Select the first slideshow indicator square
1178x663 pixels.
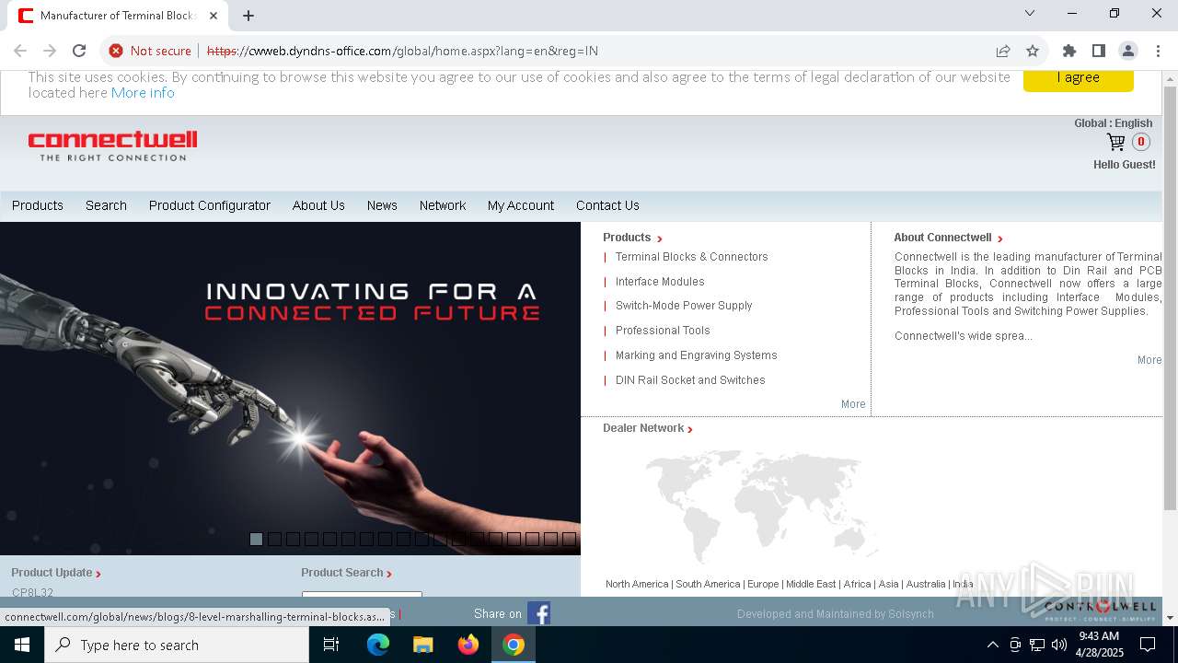click(256, 539)
